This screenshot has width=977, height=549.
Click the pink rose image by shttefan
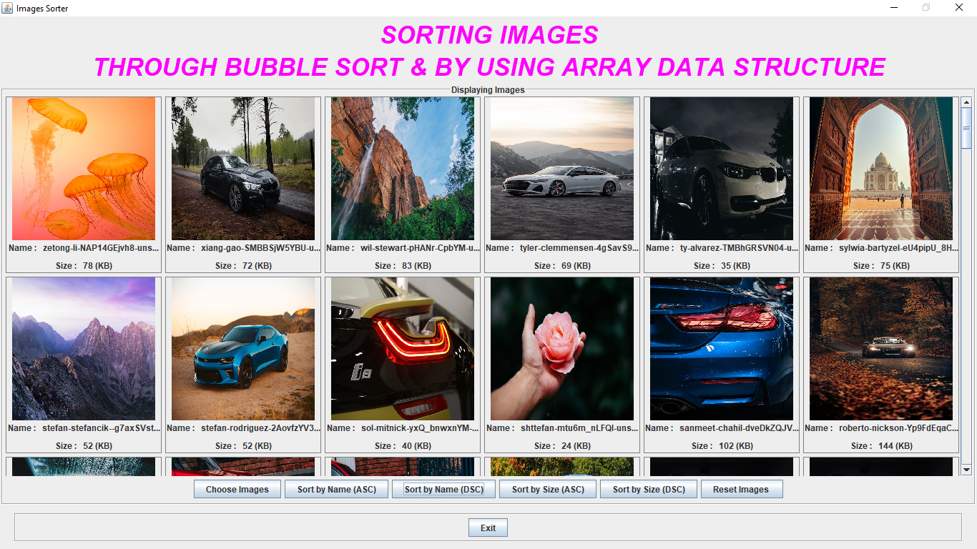(561, 349)
